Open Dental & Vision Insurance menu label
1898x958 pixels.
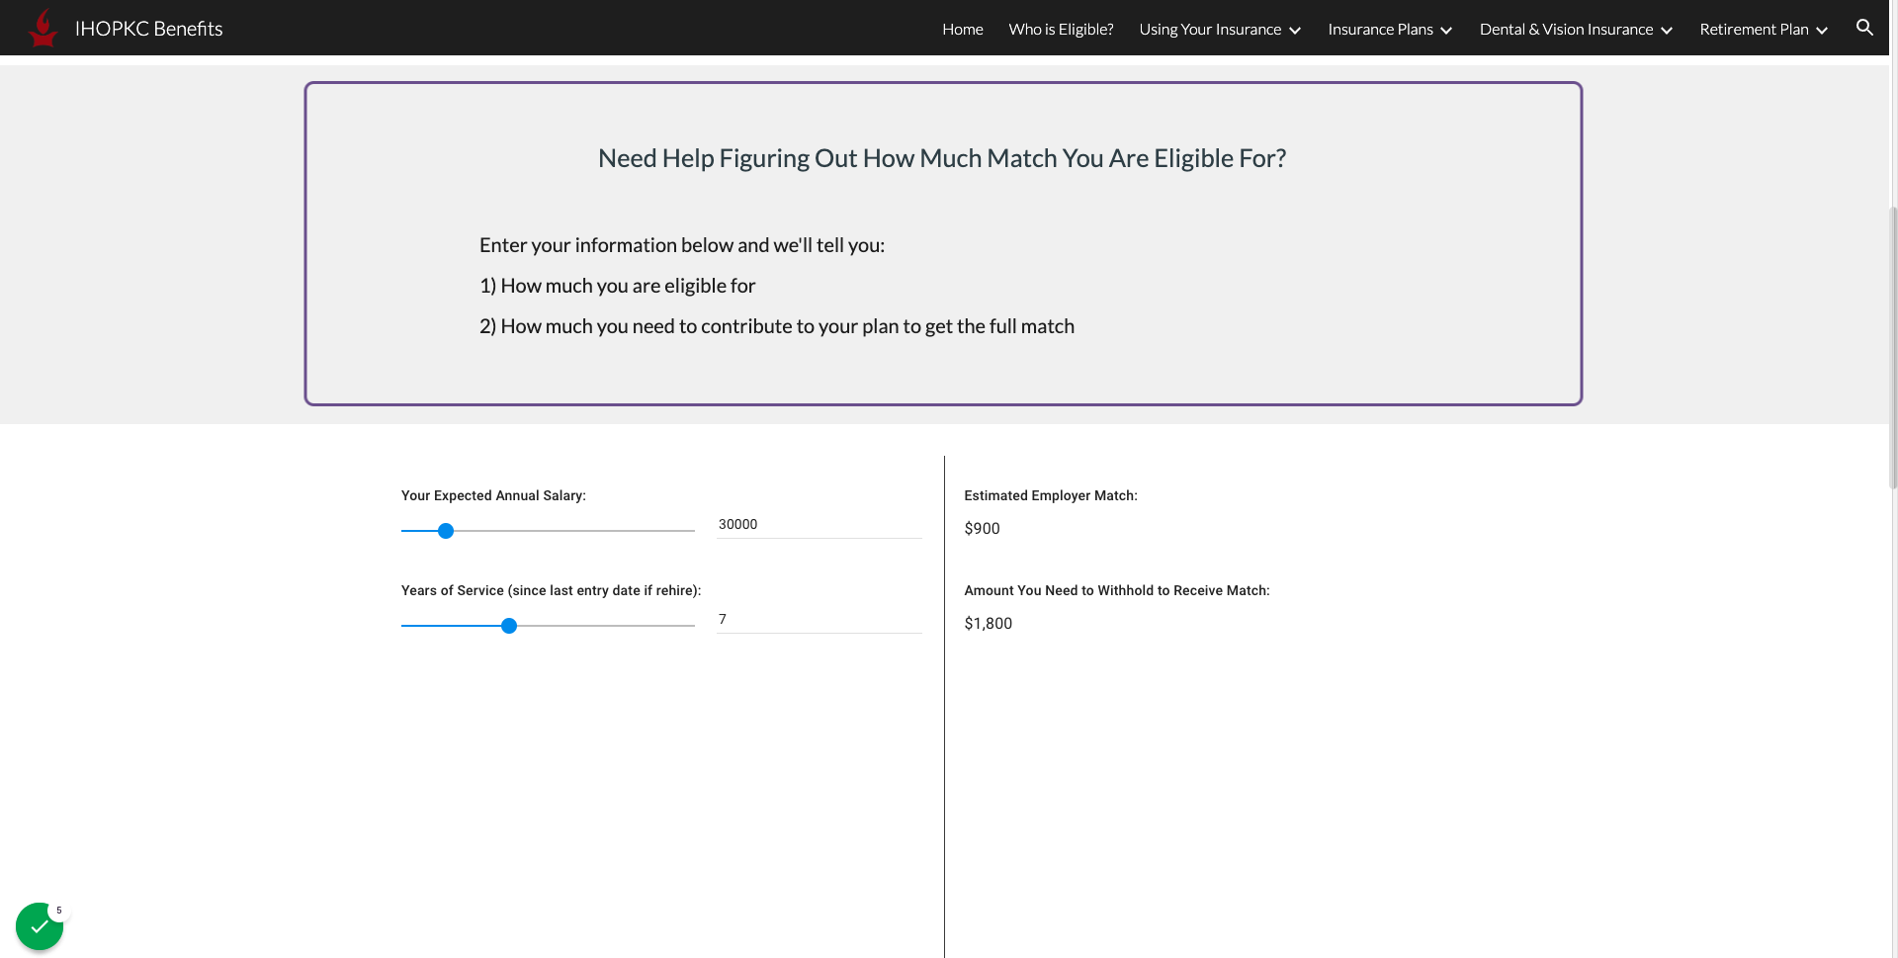1566,30
